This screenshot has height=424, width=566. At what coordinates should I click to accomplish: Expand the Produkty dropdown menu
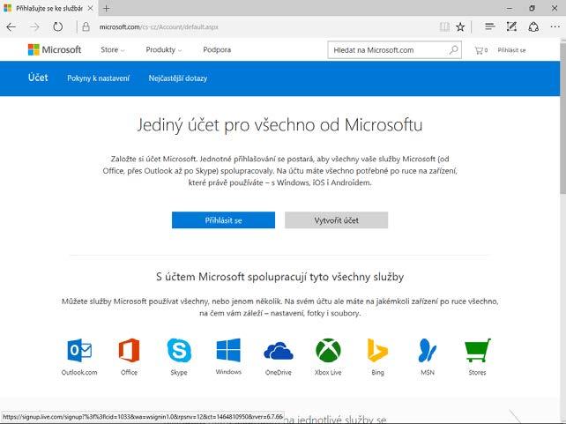pyautogui.click(x=163, y=49)
